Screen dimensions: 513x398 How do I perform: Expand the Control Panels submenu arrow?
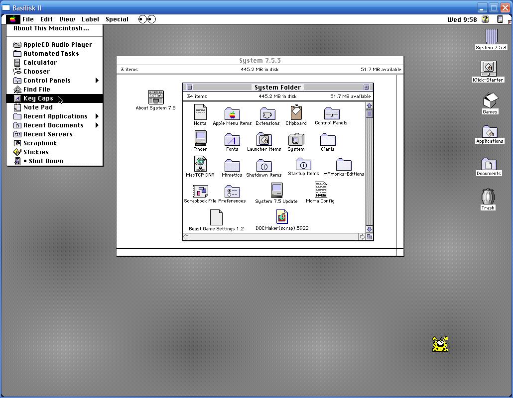pos(97,81)
